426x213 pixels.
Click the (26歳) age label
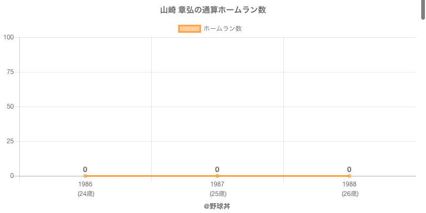coord(349,194)
